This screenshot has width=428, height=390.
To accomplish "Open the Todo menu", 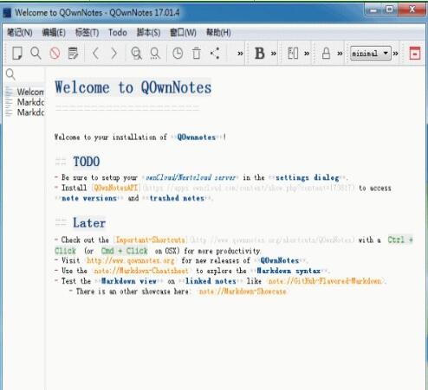I will (x=118, y=32).
